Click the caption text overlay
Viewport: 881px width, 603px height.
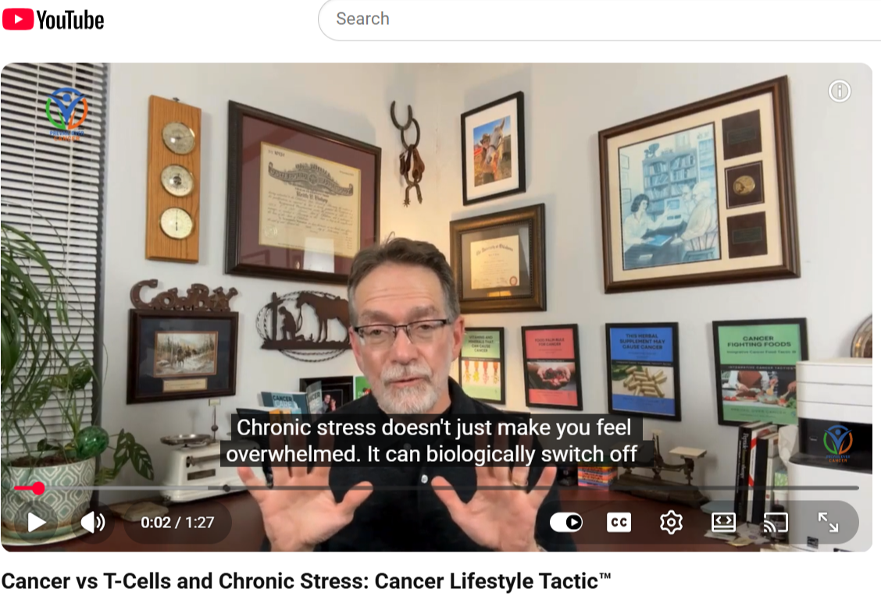pyautogui.click(x=433, y=441)
